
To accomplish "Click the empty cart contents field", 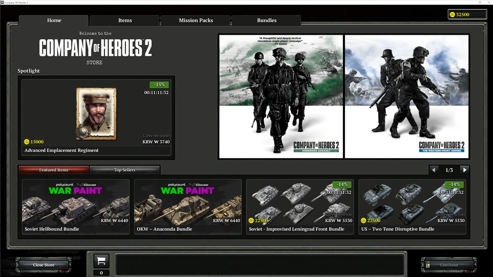I will tap(260, 265).
